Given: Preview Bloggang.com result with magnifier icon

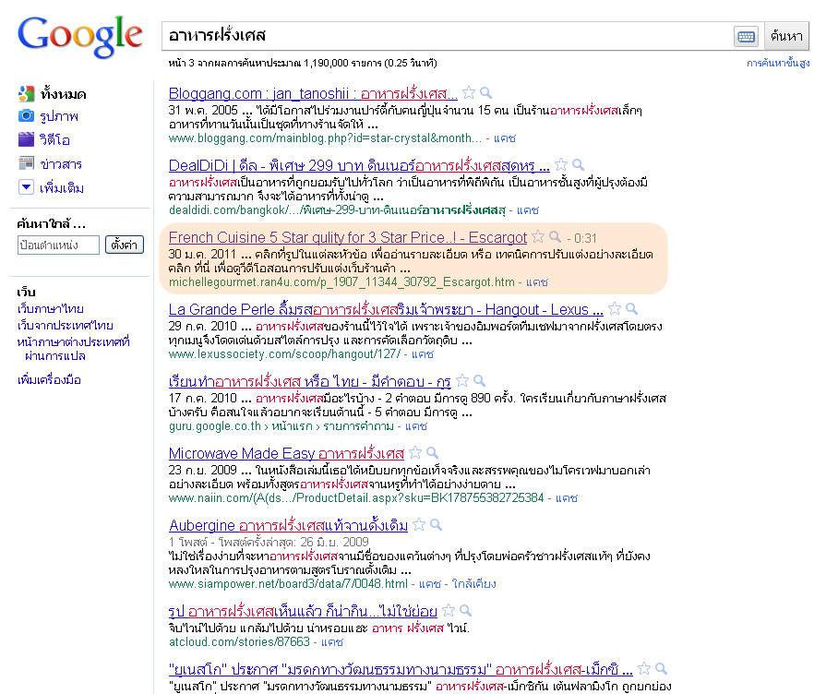Looking at the screenshot, I should 485,93.
